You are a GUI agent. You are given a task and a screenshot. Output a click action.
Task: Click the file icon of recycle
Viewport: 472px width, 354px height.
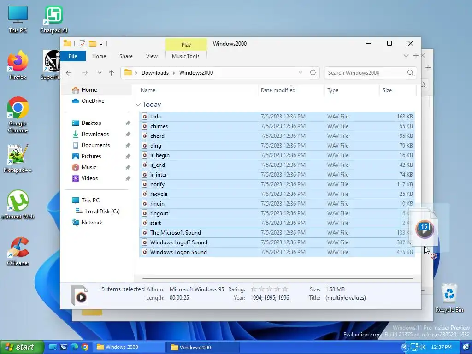tap(145, 194)
